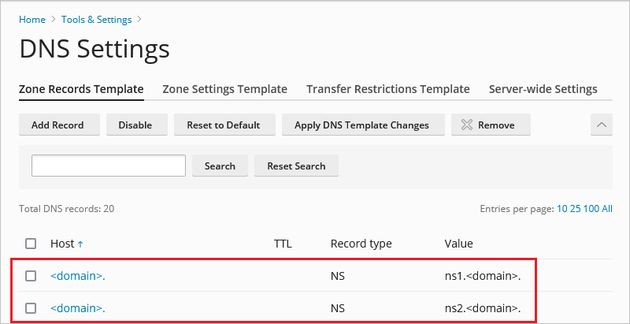
Task: Select the Zone Records Template tab
Action: click(81, 89)
